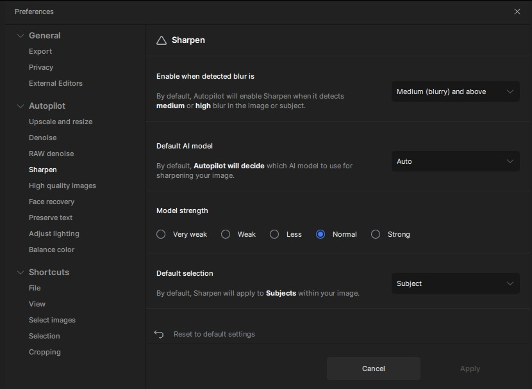Select the Weak model strength

(x=226, y=234)
